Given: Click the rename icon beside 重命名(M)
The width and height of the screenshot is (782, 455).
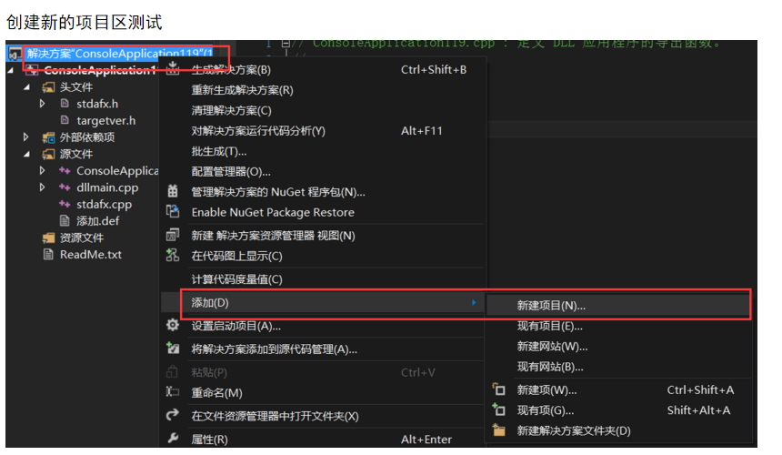Looking at the screenshot, I should 173,392.
